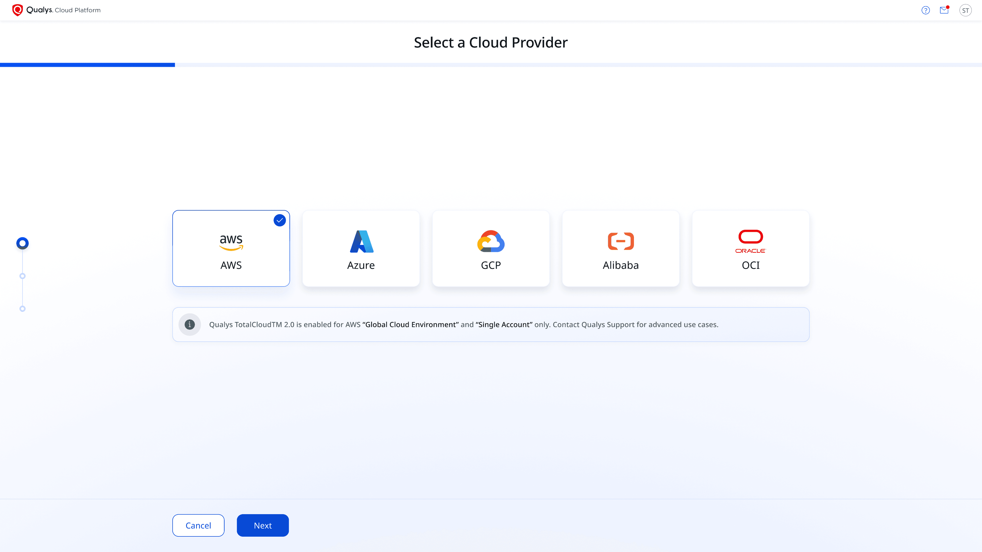Viewport: 982px width, 552px height.
Task: Click the Oracle logo icon
Action: click(751, 241)
